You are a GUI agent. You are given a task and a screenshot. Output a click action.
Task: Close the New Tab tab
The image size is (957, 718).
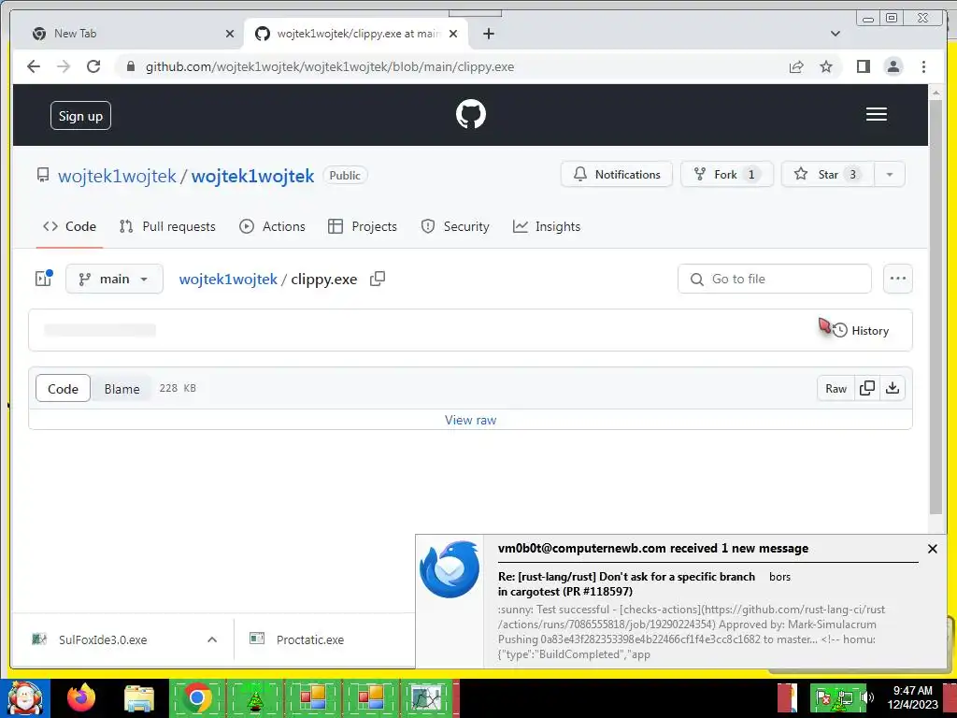[230, 34]
